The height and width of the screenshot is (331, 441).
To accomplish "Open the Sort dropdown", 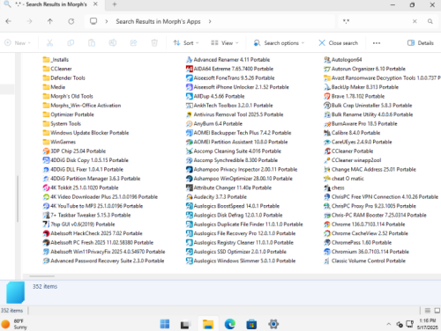I will (x=186, y=43).
